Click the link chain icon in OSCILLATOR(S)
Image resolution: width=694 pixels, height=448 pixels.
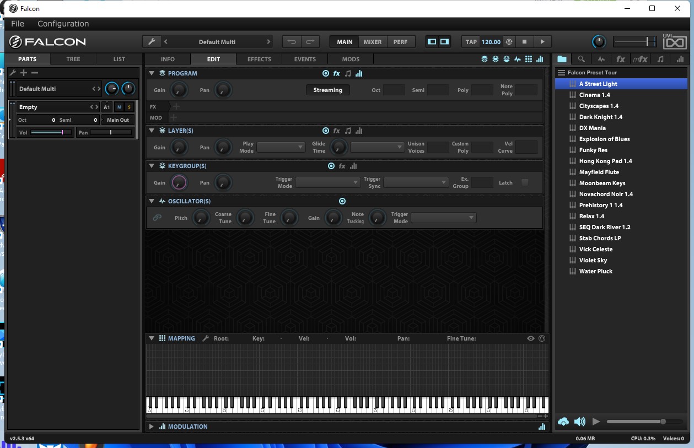tap(157, 218)
